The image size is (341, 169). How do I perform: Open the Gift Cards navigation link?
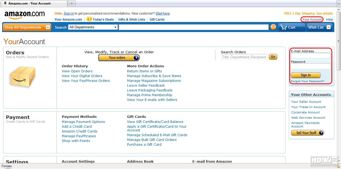[x=157, y=19]
